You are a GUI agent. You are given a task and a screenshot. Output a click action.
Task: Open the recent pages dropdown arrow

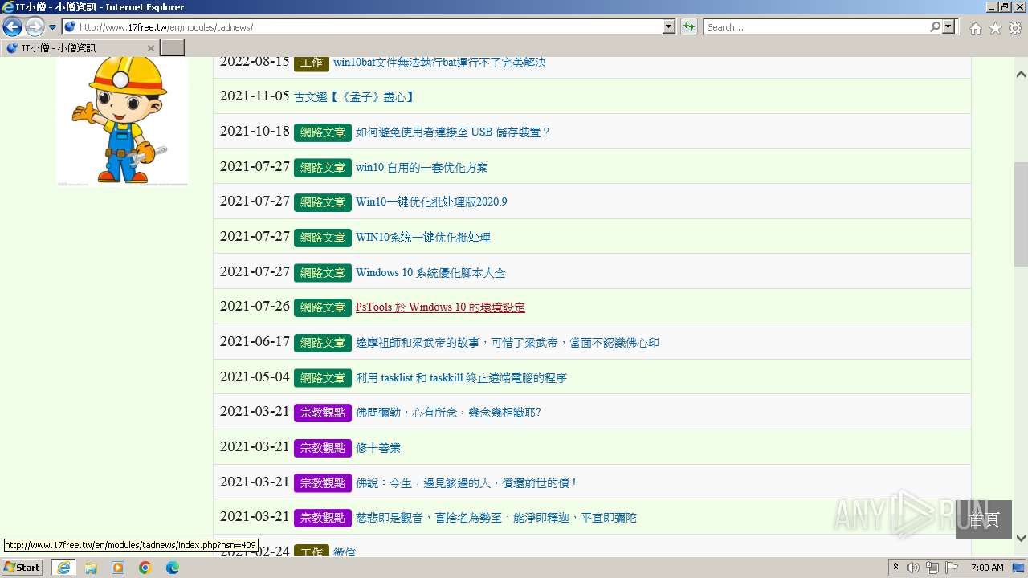click(53, 27)
